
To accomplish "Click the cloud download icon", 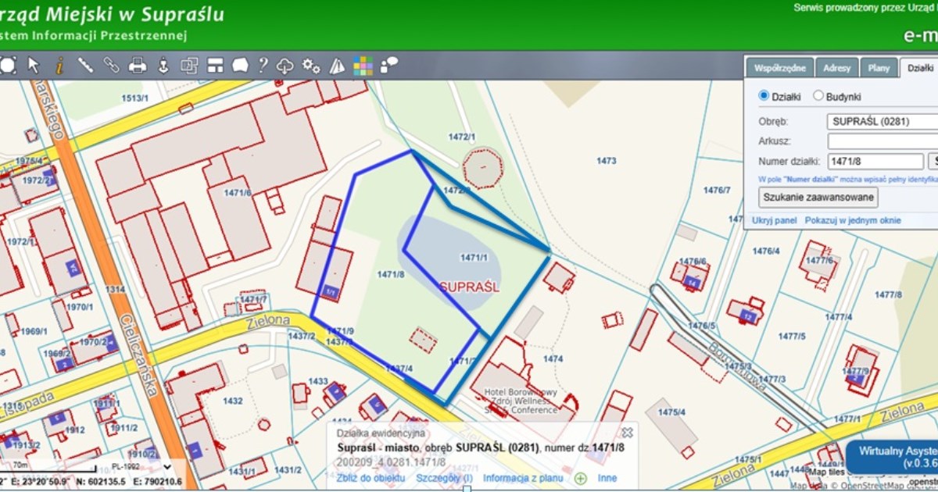I will (285, 66).
